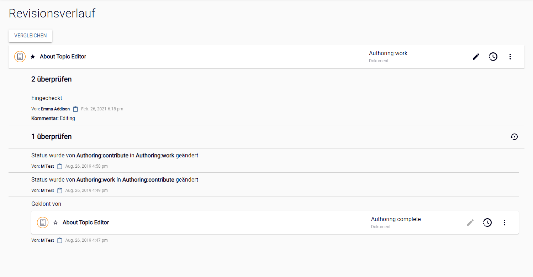
Task: Open the About Topic Editor title in Authoring:complete row
Action: pos(86,223)
